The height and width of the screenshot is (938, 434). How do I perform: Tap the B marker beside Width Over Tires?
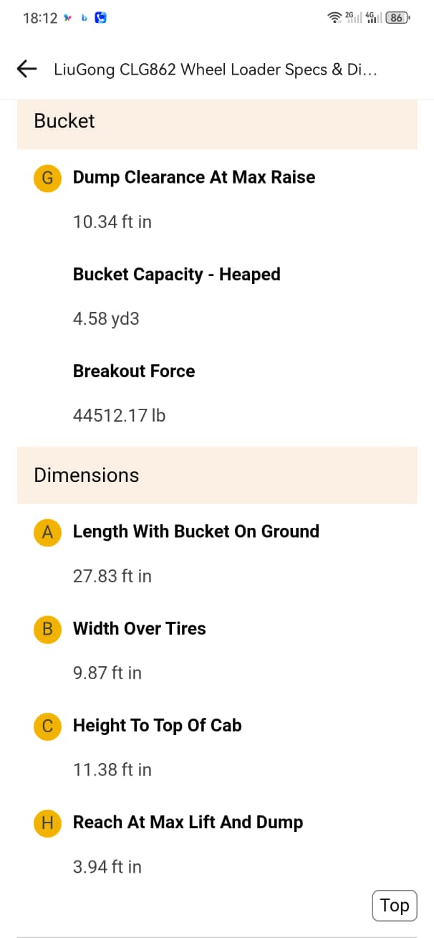[47, 629]
